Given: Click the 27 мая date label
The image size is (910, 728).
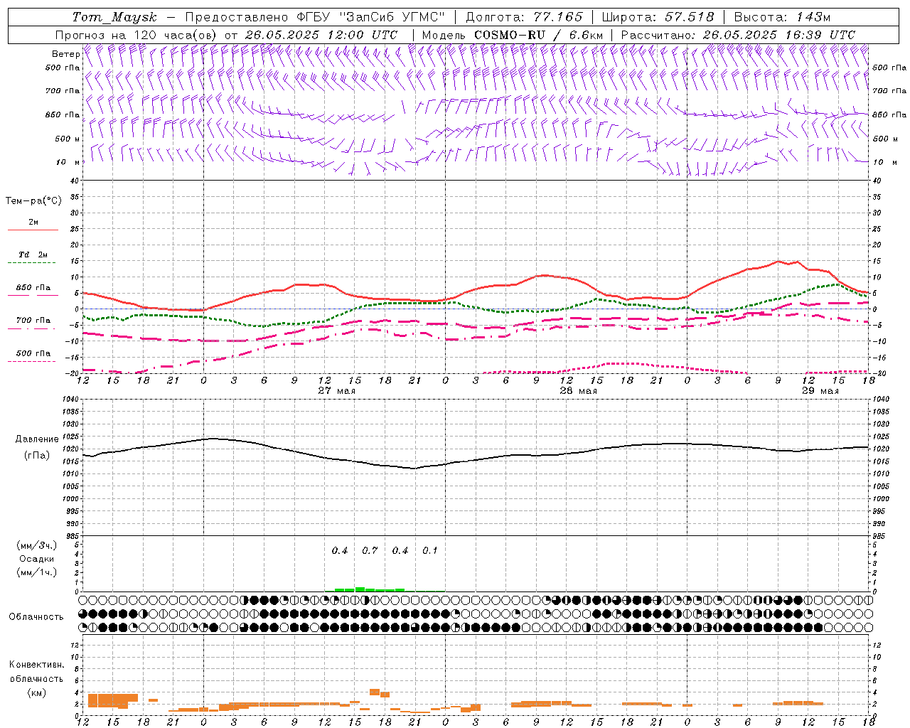Looking at the screenshot, I should click(336, 391).
